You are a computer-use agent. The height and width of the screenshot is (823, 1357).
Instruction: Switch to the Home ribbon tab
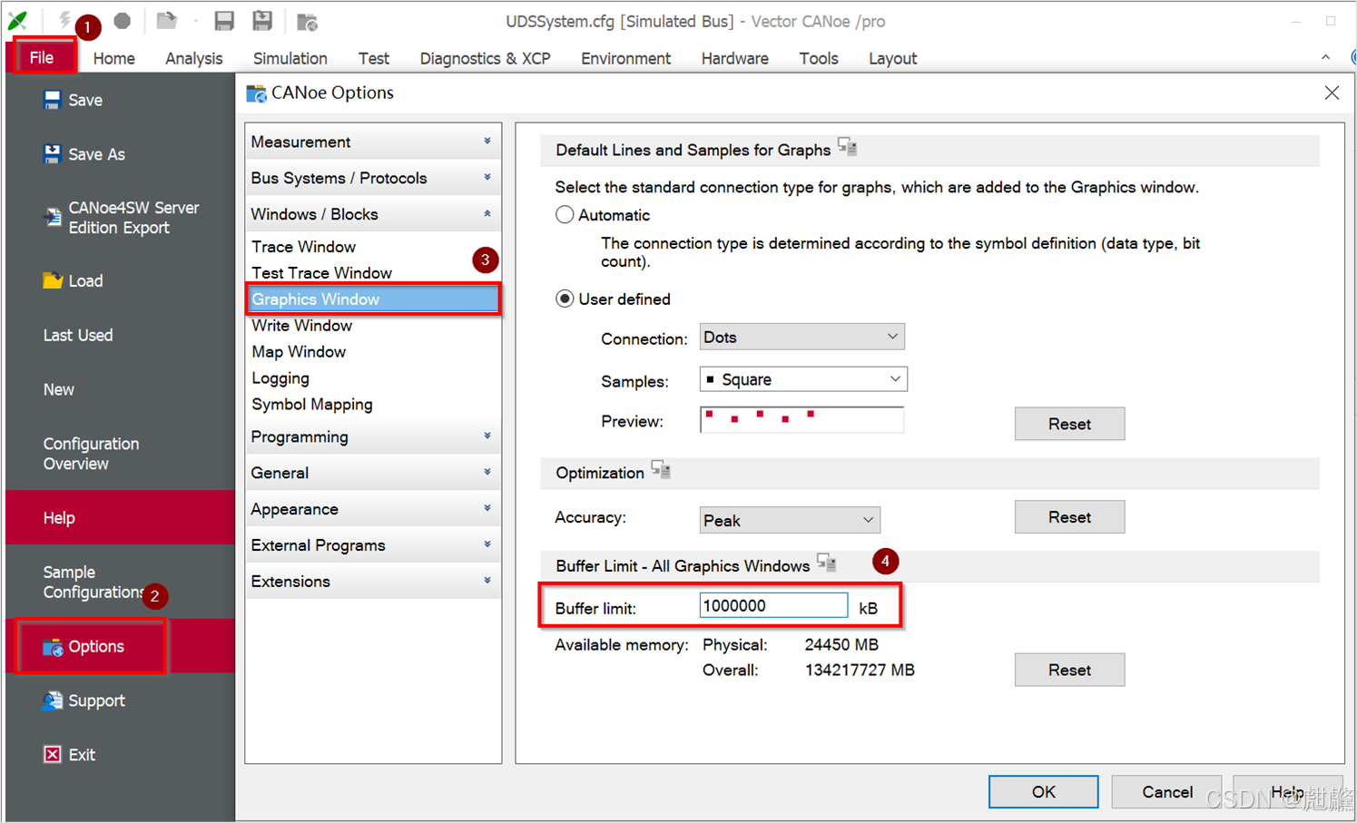pyautogui.click(x=114, y=58)
